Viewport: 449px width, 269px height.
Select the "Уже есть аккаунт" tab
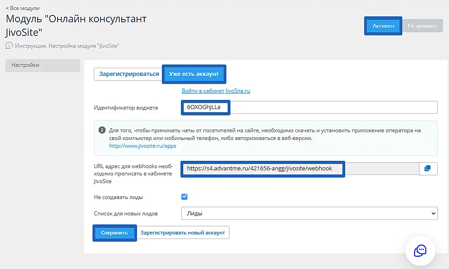tap(194, 74)
